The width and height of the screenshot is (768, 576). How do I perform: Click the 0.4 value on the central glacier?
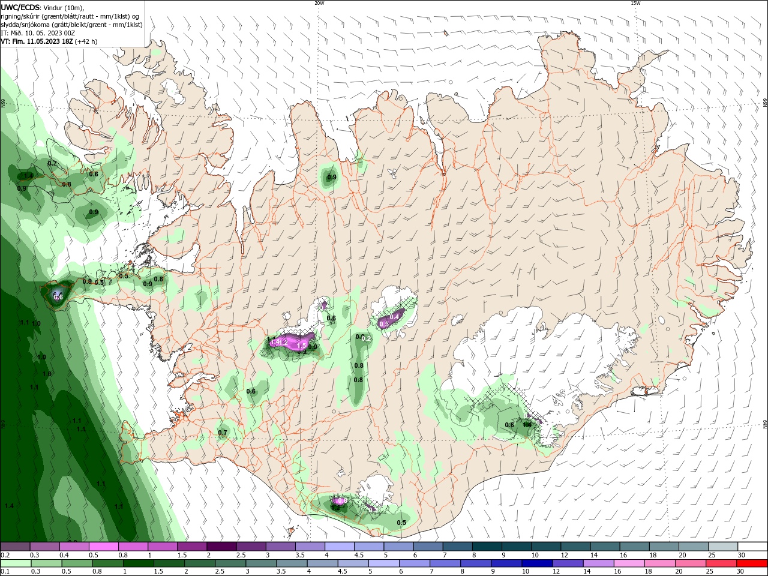tap(395, 317)
